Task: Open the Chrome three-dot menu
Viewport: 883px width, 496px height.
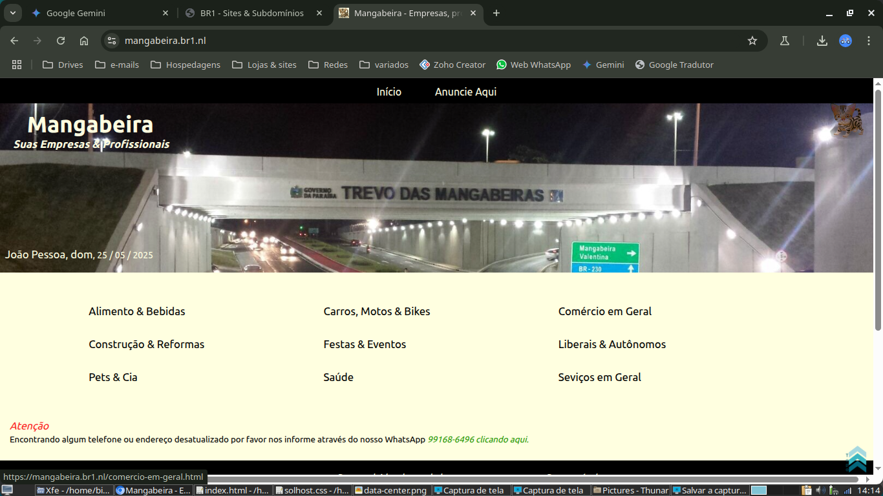Action: tap(869, 41)
